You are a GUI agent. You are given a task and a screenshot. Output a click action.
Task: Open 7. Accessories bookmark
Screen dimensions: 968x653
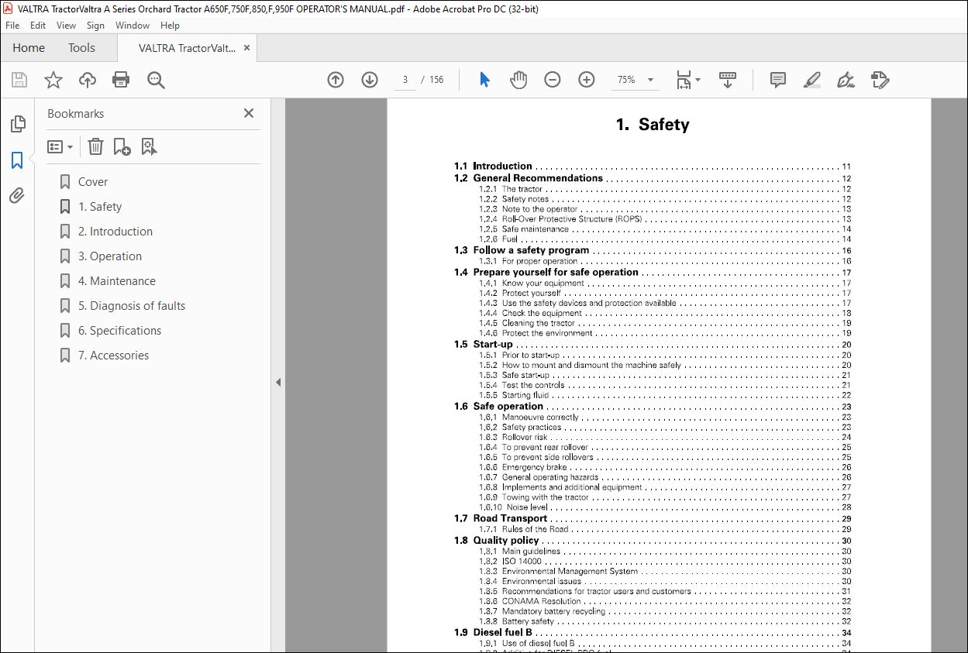click(x=114, y=356)
